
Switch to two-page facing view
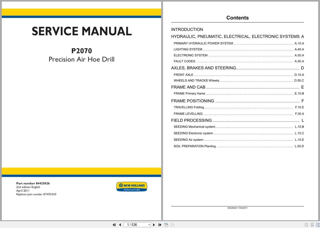[x=318, y=225]
